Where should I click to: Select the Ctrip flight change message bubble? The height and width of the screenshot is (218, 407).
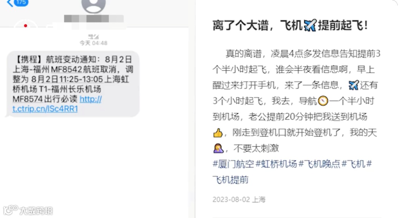click(73, 84)
